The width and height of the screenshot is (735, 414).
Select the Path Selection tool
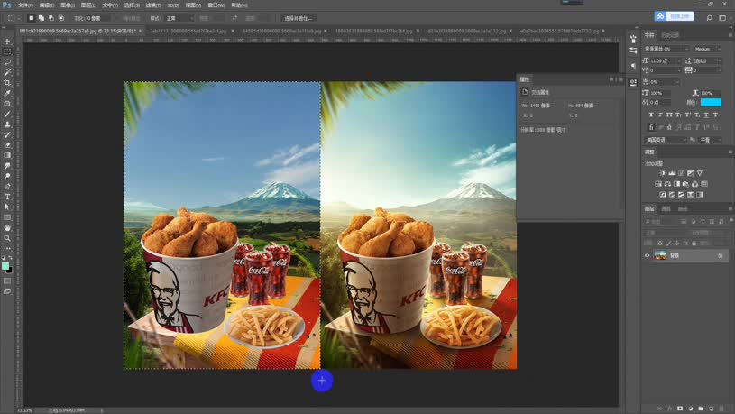(7, 207)
